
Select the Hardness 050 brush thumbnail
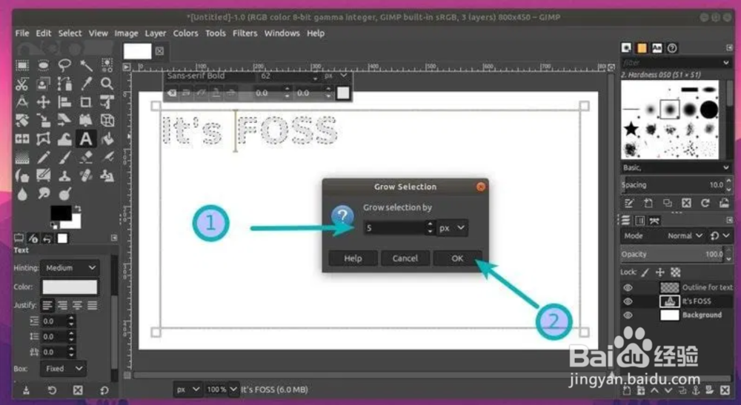click(x=670, y=109)
